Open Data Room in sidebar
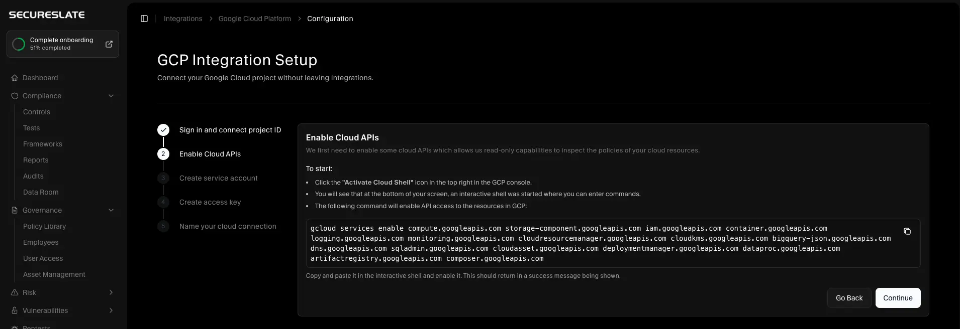The height and width of the screenshot is (329, 960). 41,192
